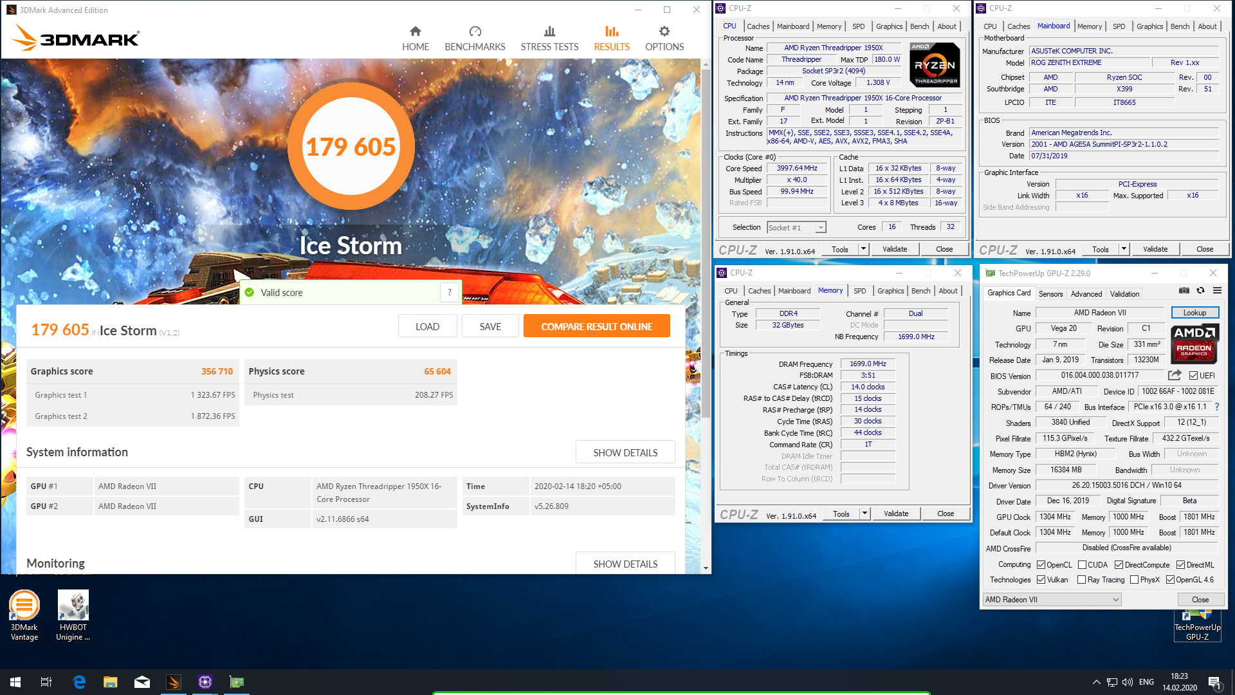Click Compare Result Online button
Screen dimensions: 1235x695
596,326
